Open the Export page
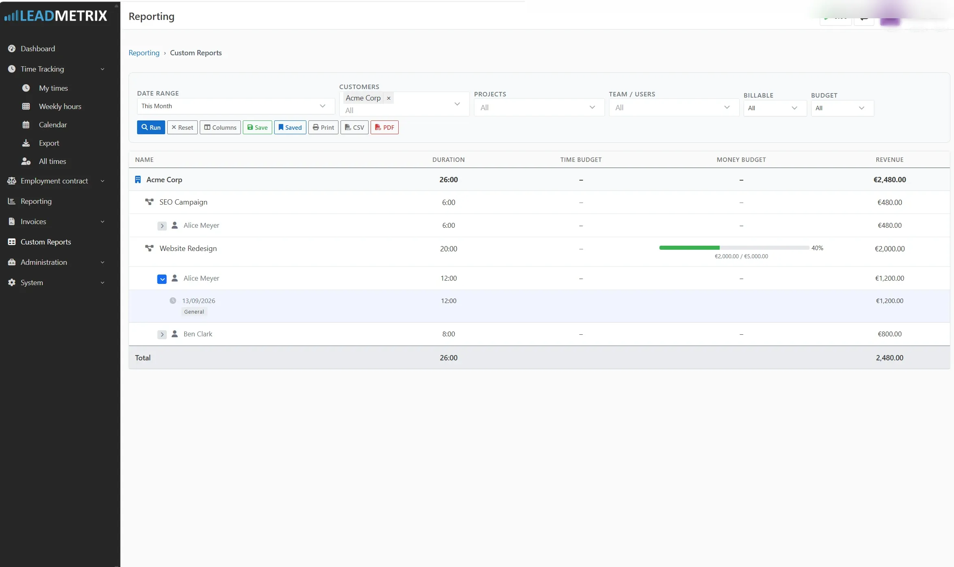This screenshot has width=954, height=567. 49,143
